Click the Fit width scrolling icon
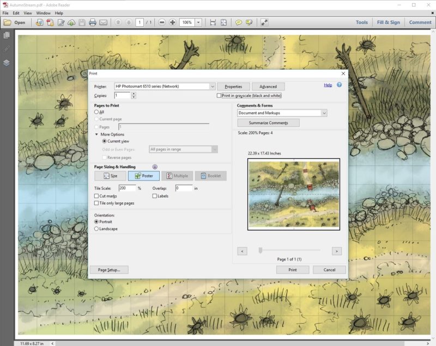436x346 pixels. pos(213,22)
